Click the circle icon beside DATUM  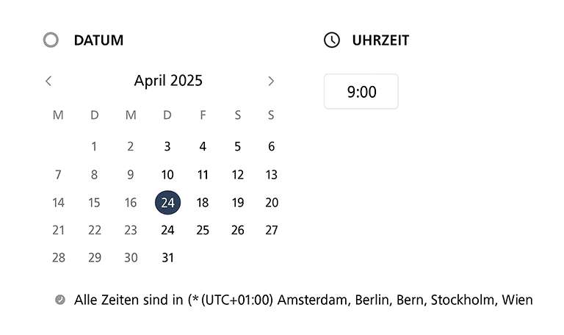click(51, 40)
